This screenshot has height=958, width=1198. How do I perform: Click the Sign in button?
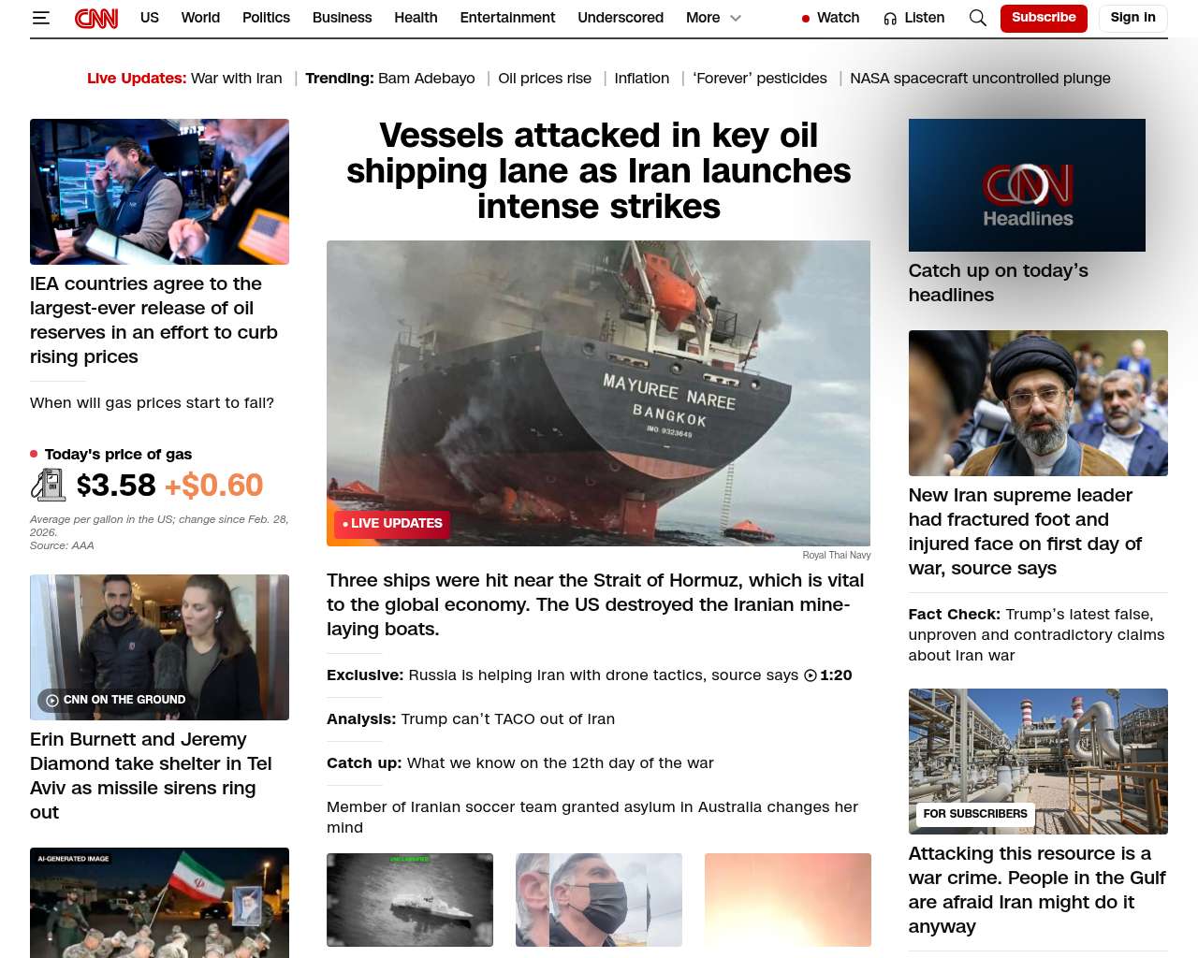pos(1132,18)
